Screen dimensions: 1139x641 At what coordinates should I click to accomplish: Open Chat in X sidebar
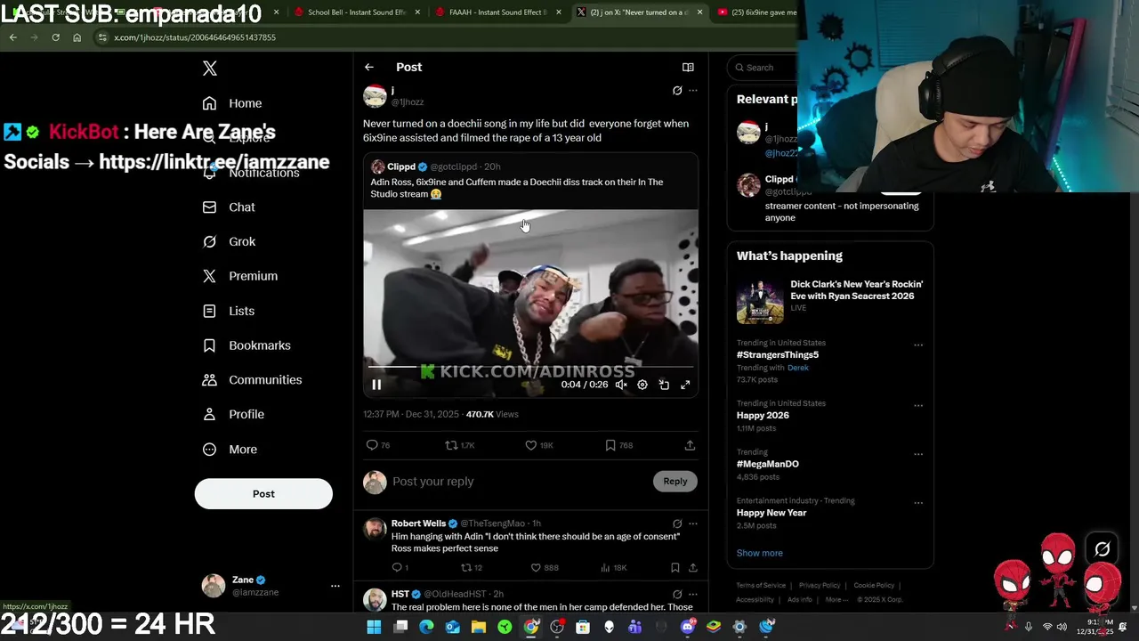pos(229,207)
